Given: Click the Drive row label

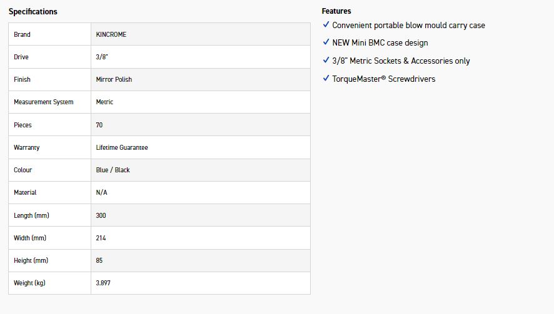Looking at the screenshot, I should (x=21, y=57).
